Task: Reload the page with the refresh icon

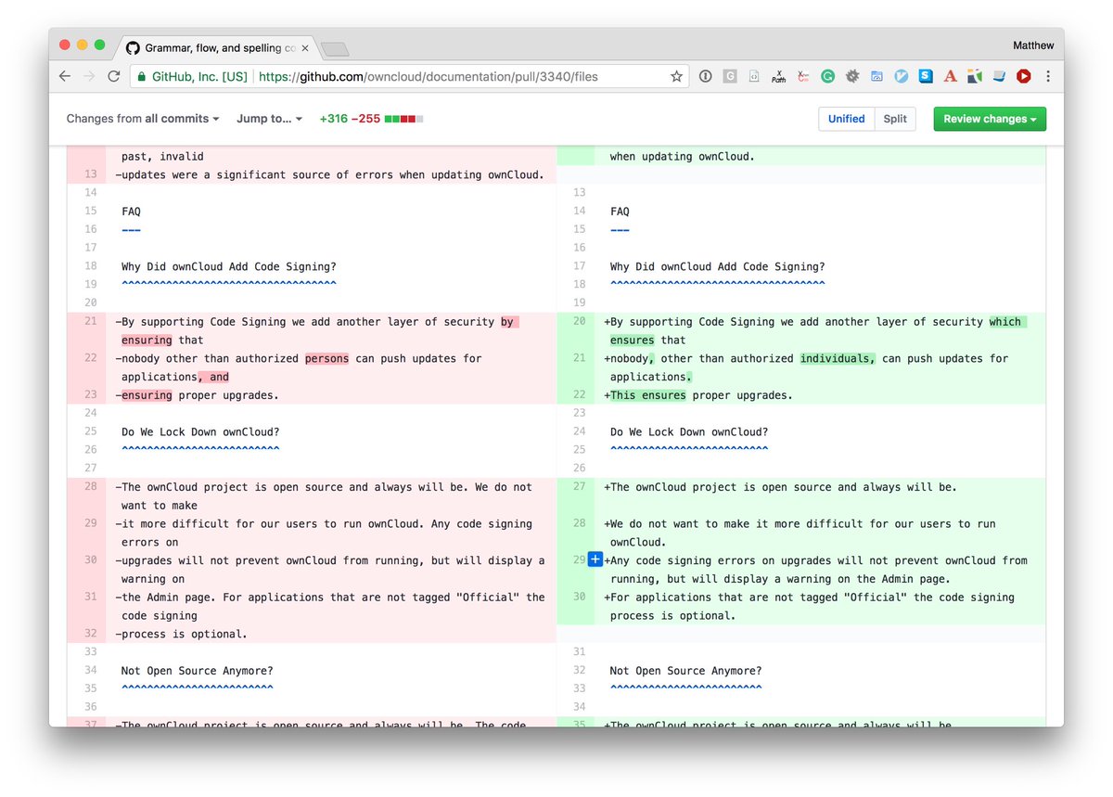Action: pyautogui.click(x=114, y=77)
